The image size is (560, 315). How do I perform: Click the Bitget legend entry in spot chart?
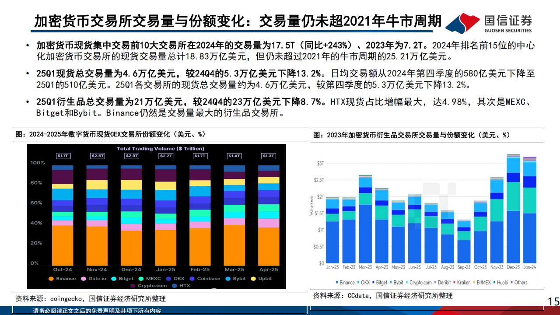pos(122,279)
